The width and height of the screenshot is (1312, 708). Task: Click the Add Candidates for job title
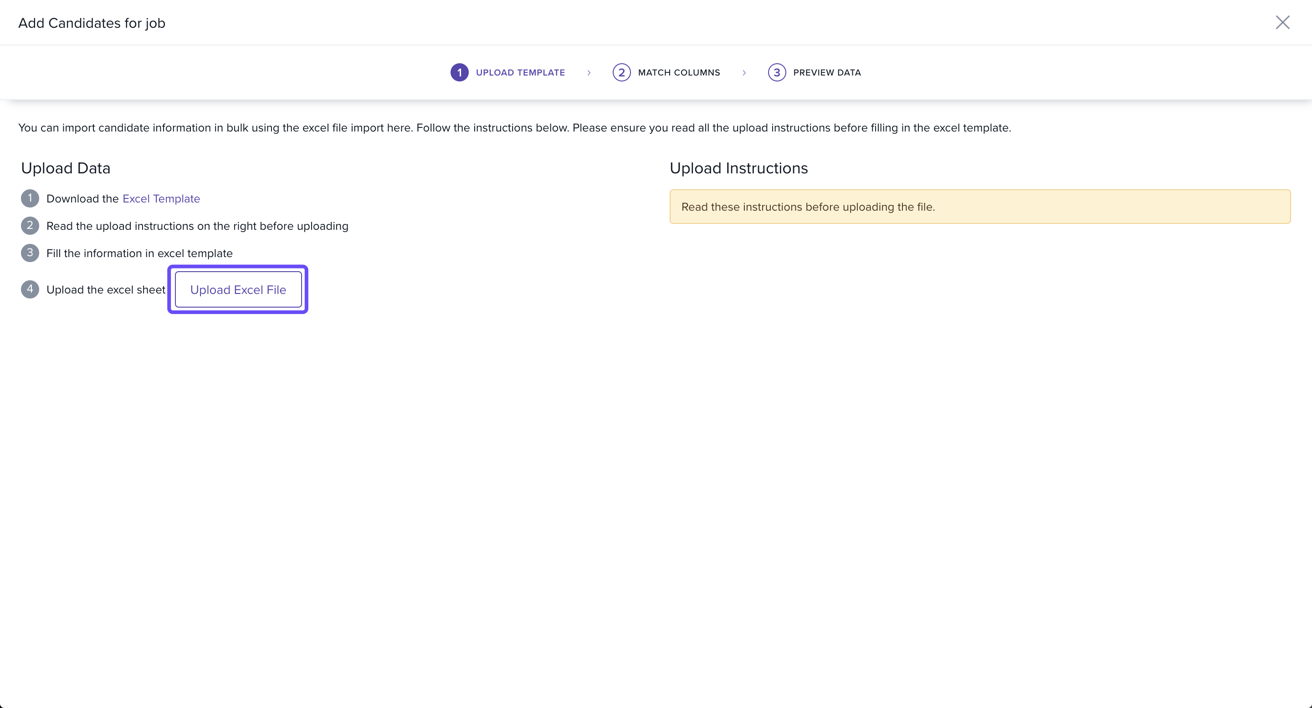pyautogui.click(x=92, y=23)
